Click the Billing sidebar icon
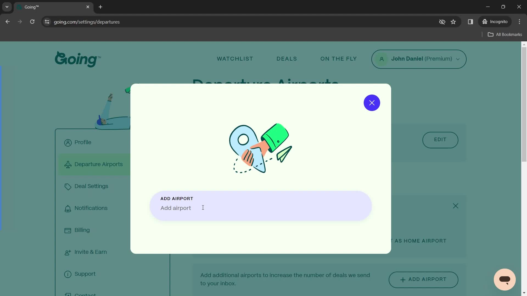The height and width of the screenshot is (296, 527). pos(68,230)
